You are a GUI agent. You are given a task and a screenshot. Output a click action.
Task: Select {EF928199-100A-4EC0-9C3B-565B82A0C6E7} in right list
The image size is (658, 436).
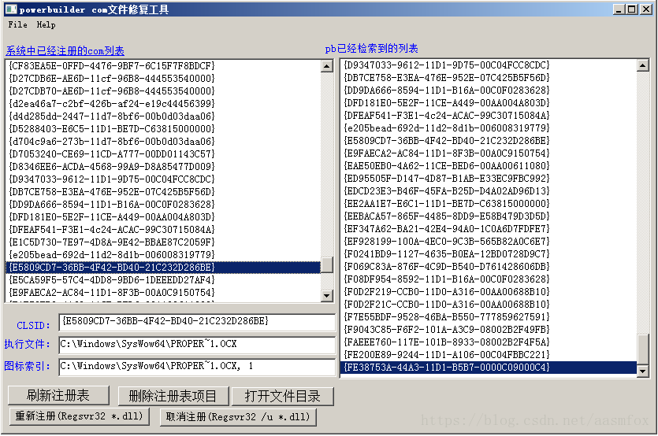(x=489, y=241)
